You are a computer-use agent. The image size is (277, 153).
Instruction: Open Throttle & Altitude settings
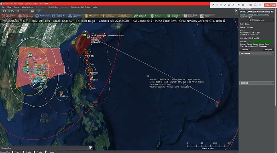point(59,16)
